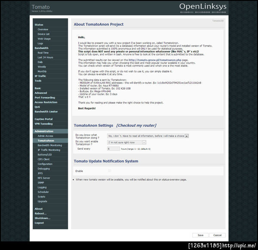Viewport: 258px width, 250px height.
Task: Log out via Logout link
Action: tap(39, 223)
